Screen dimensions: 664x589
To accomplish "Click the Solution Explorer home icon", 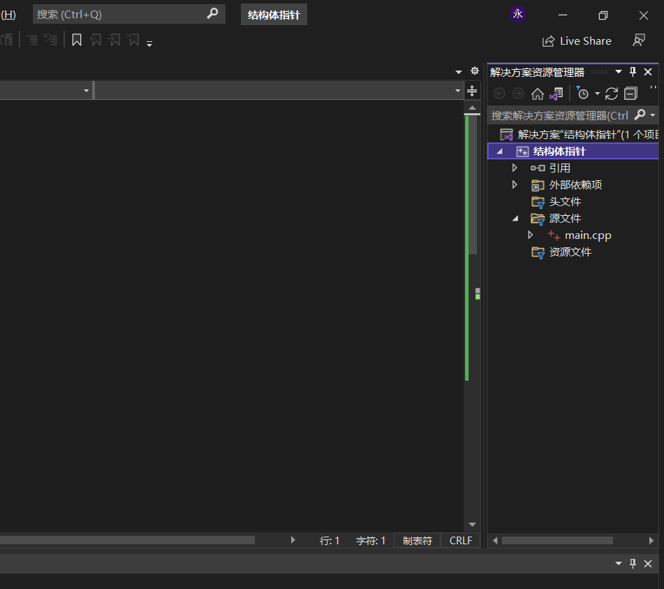I will point(538,94).
